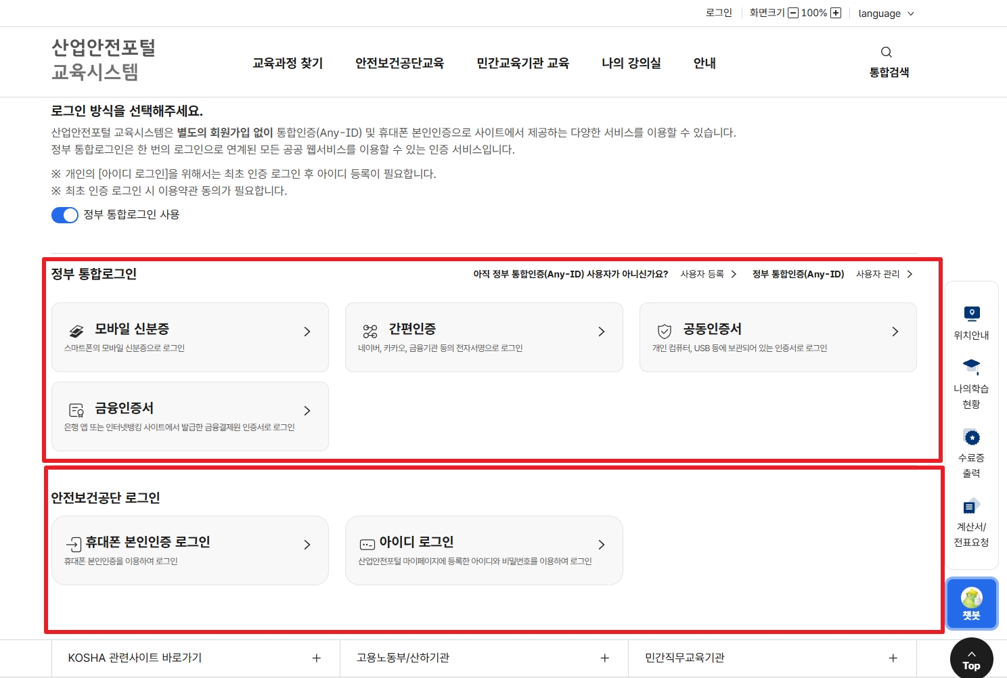The height and width of the screenshot is (678, 1007).
Task: Click the 위치안내 location icon in sidebar
Action: 971,314
